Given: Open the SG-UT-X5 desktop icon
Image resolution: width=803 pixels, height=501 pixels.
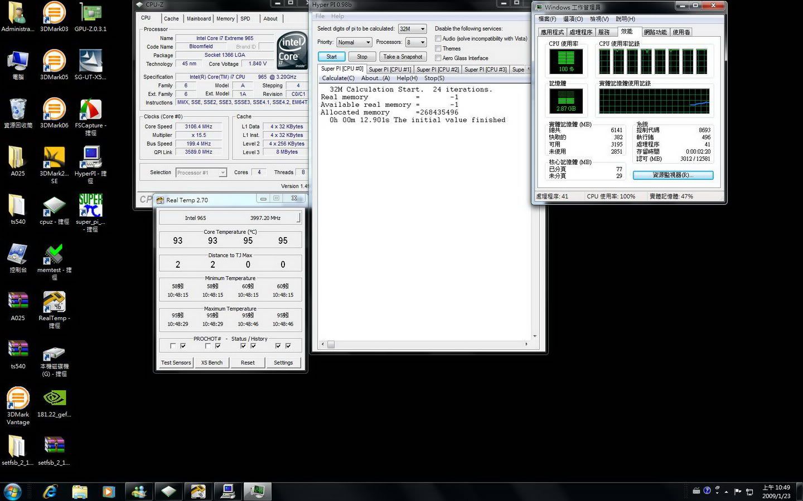Looking at the screenshot, I should (x=90, y=65).
